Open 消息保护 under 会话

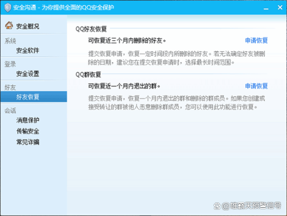point(27,120)
